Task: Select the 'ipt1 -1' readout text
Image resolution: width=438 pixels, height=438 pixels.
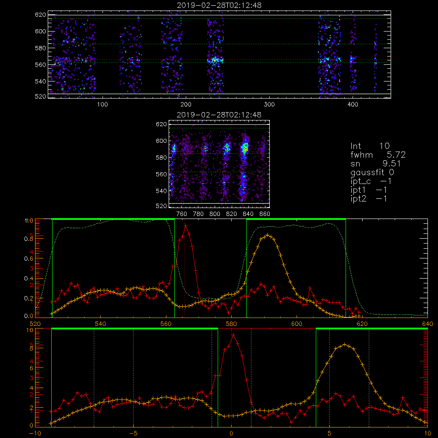Action: click(x=369, y=190)
